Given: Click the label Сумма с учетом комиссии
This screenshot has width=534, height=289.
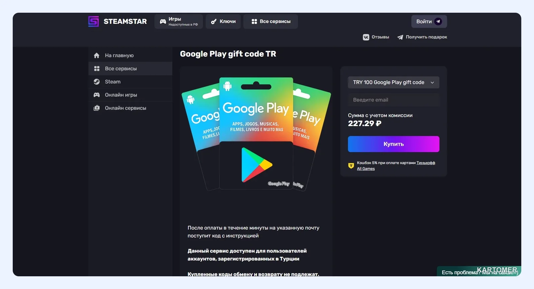Looking at the screenshot, I should click(380, 115).
